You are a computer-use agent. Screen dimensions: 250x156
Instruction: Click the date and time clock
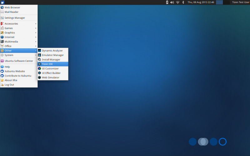(x=201, y=2)
